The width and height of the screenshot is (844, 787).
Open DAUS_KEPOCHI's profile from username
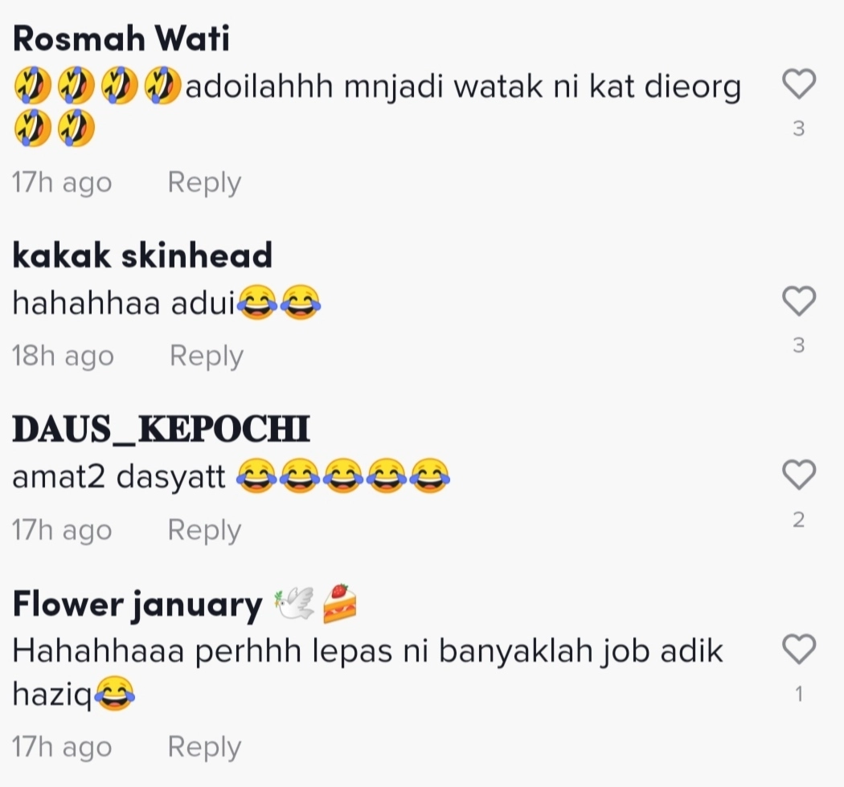click(161, 430)
